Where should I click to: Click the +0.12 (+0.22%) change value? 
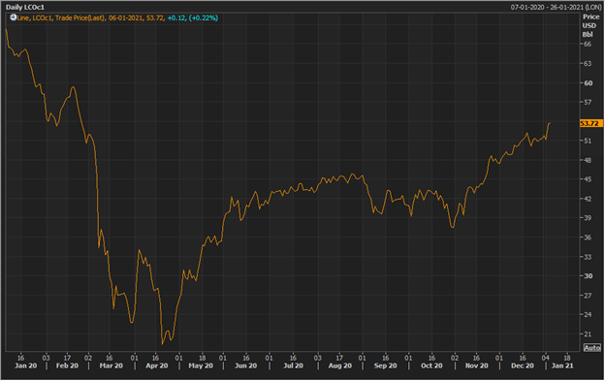193,17
